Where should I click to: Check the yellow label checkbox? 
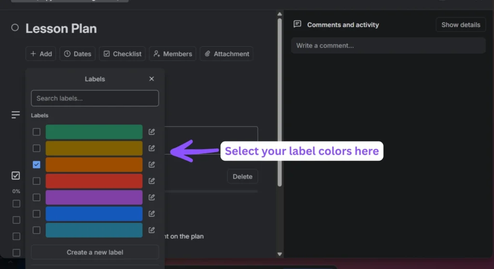pyautogui.click(x=37, y=148)
